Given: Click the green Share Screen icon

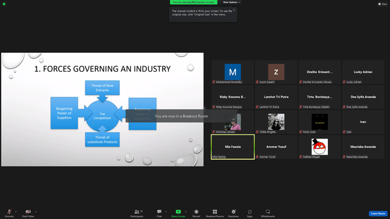Looking at the screenshot, I should coord(179,212).
